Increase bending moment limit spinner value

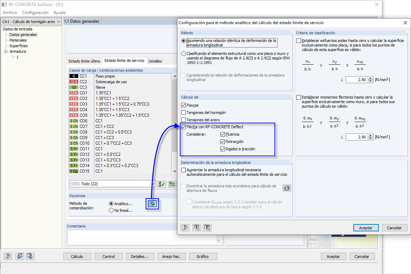pos(370,135)
